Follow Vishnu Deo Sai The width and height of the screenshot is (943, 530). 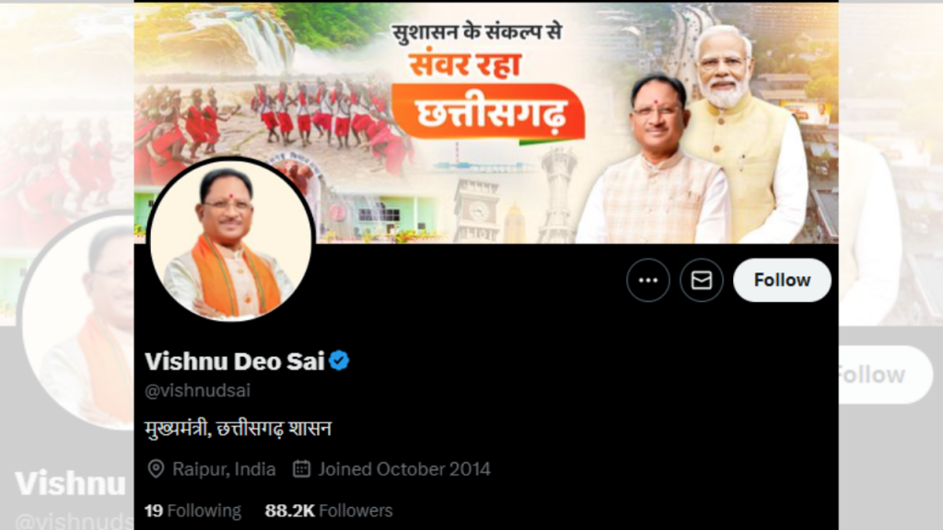(782, 280)
